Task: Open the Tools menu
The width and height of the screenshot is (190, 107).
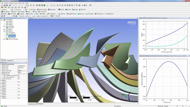Action: pos(16,3)
